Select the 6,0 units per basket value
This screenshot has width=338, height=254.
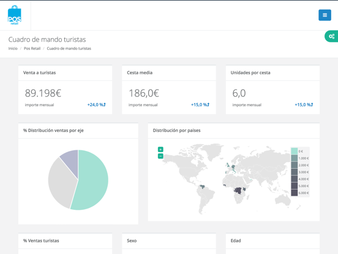tap(239, 93)
